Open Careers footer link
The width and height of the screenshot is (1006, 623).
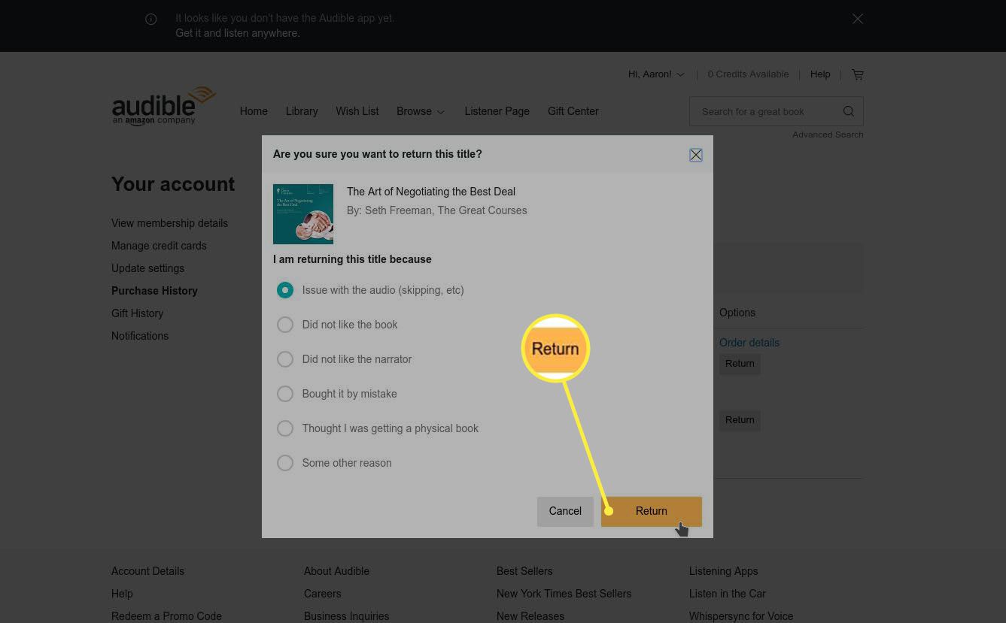point(322,594)
